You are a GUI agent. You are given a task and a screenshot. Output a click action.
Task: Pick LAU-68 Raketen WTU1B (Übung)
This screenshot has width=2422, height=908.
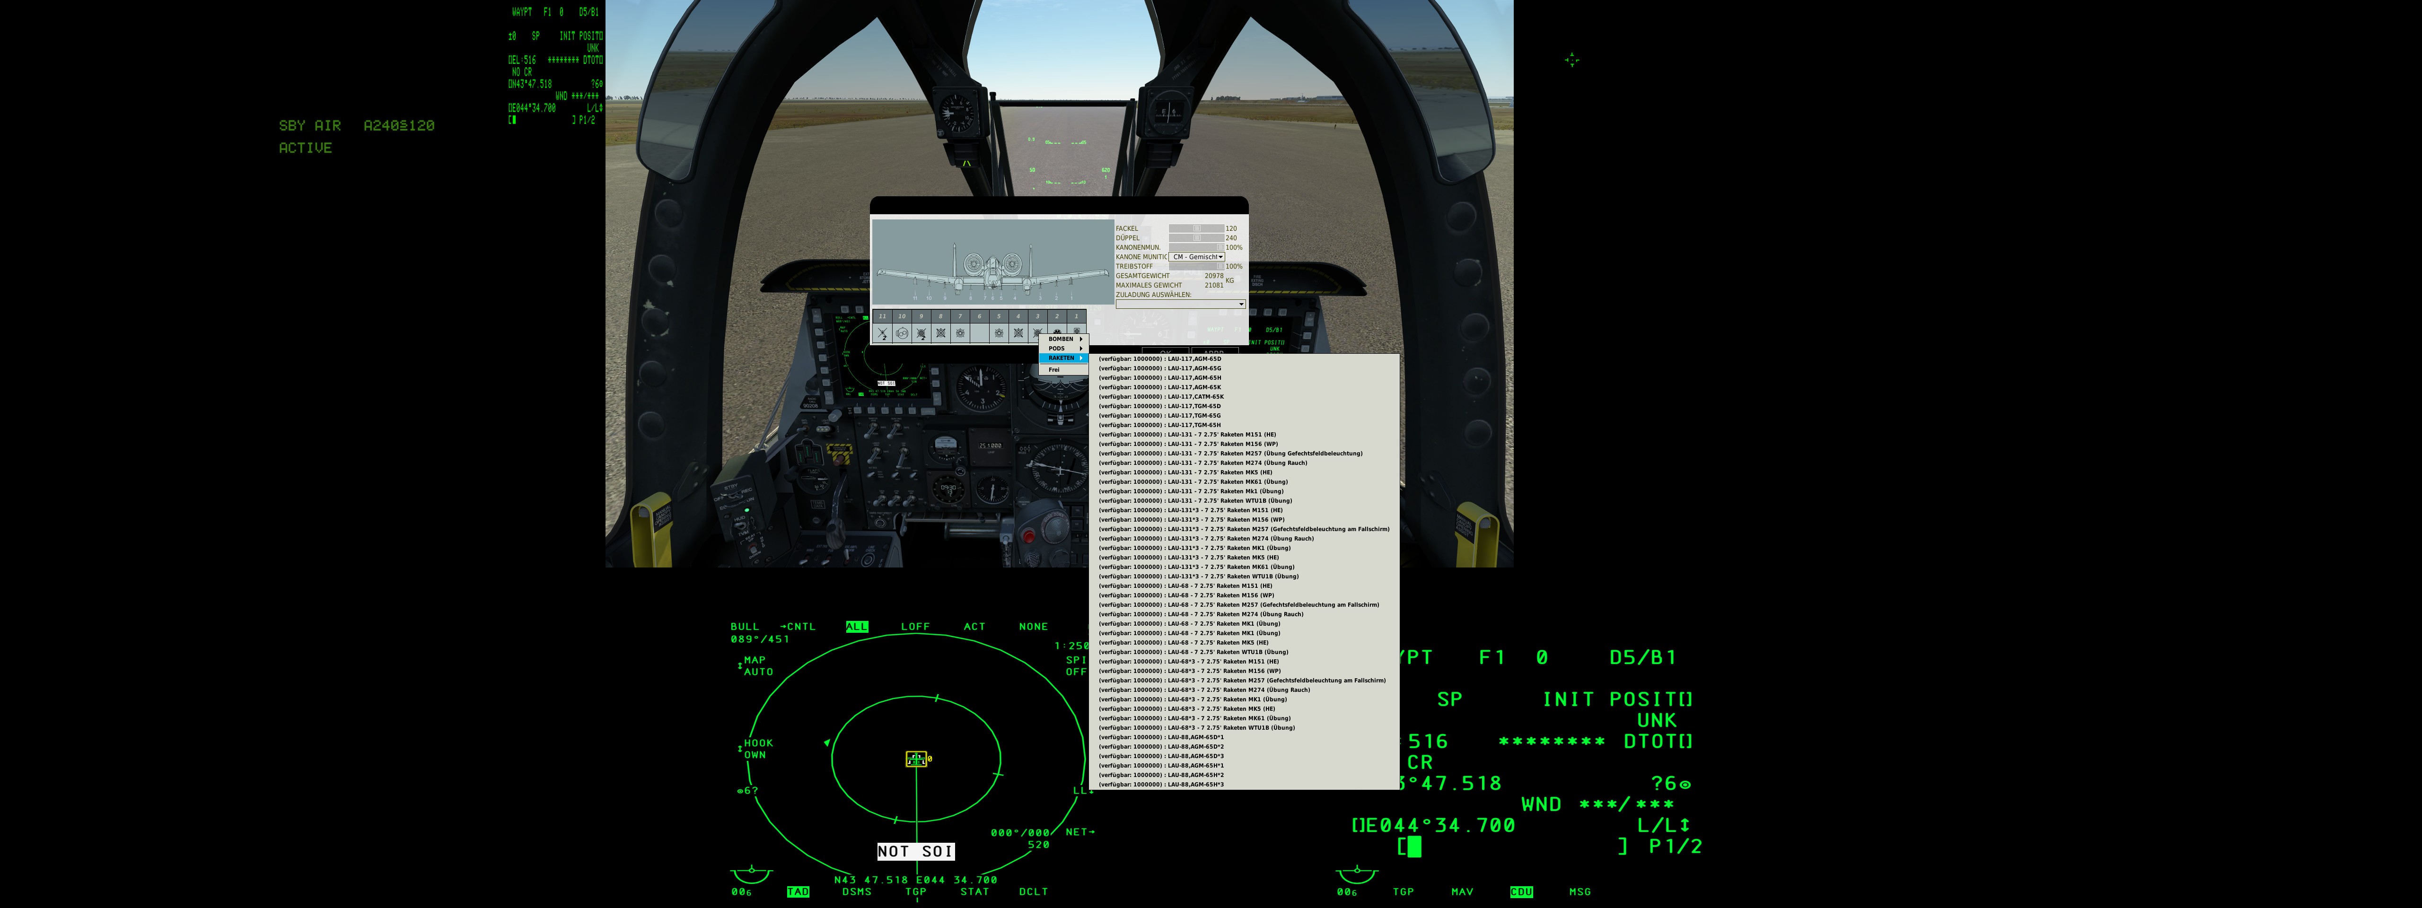click(x=1245, y=651)
